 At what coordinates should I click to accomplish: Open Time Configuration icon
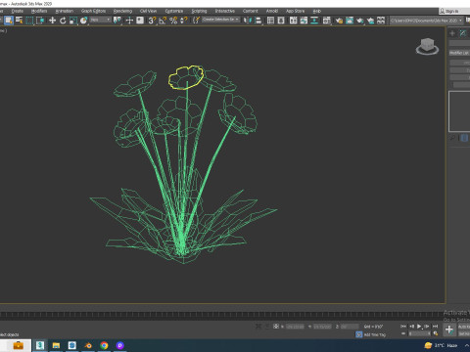(436, 333)
